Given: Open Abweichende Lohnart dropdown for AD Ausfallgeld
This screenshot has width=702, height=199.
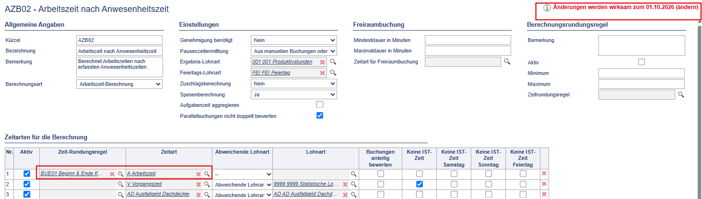Looking at the screenshot, I should pyautogui.click(x=243, y=195).
